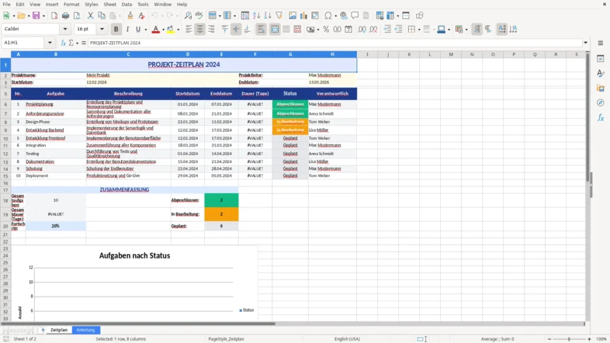
Task: Run the Spelling check icon
Action: click(199, 15)
